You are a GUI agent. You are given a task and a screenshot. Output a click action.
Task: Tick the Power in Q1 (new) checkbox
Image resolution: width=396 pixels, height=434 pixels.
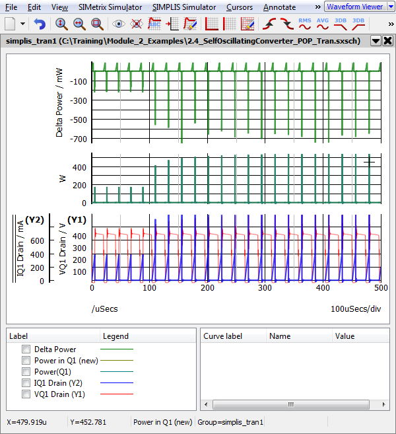point(26,361)
